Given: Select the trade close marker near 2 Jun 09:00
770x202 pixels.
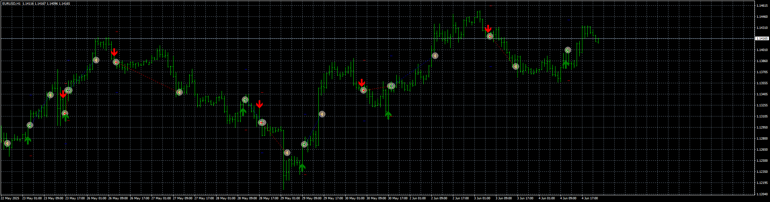Looking at the screenshot, I should pos(435,56).
